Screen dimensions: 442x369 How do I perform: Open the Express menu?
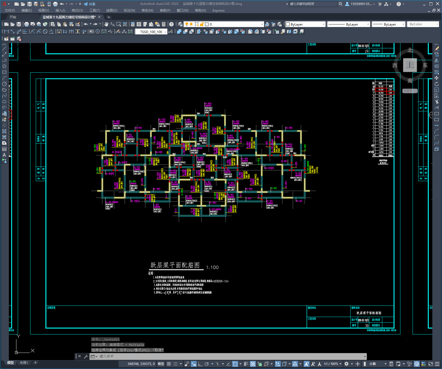click(x=218, y=10)
